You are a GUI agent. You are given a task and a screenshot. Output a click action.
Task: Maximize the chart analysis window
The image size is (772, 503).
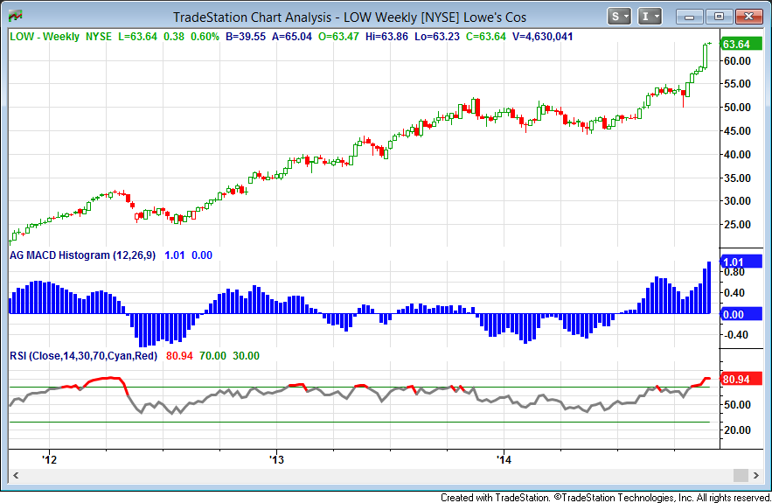coord(719,17)
